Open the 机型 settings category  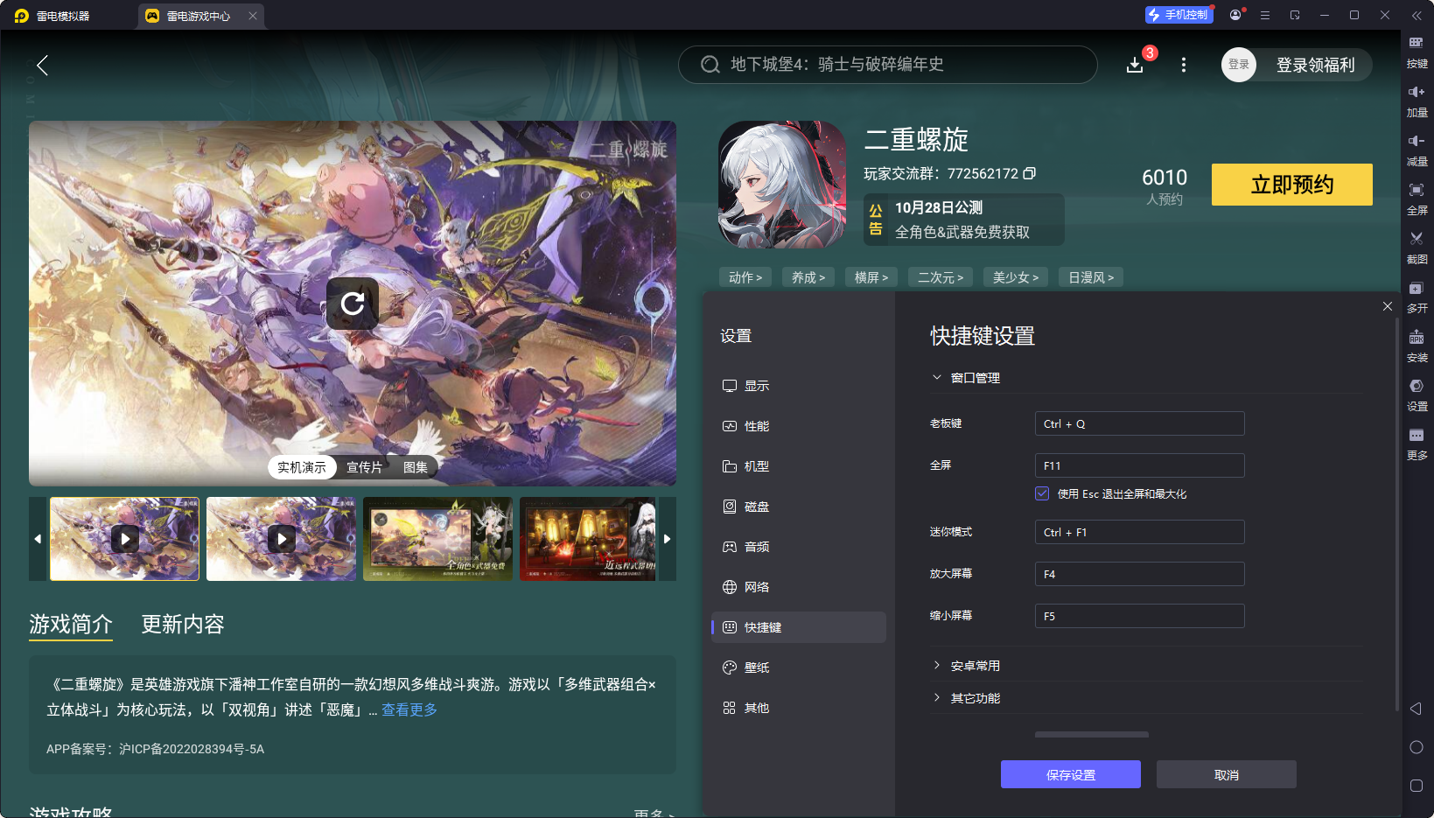pyautogui.click(x=799, y=466)
